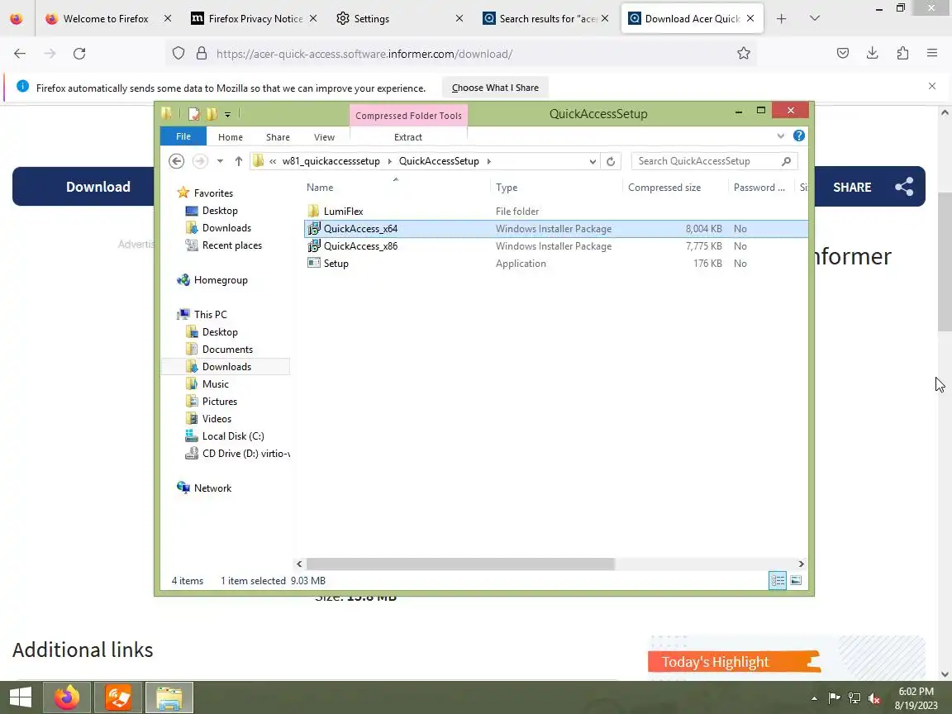Sort by Name column header
This screenshot has height=714, width=952.
(320, 188)
